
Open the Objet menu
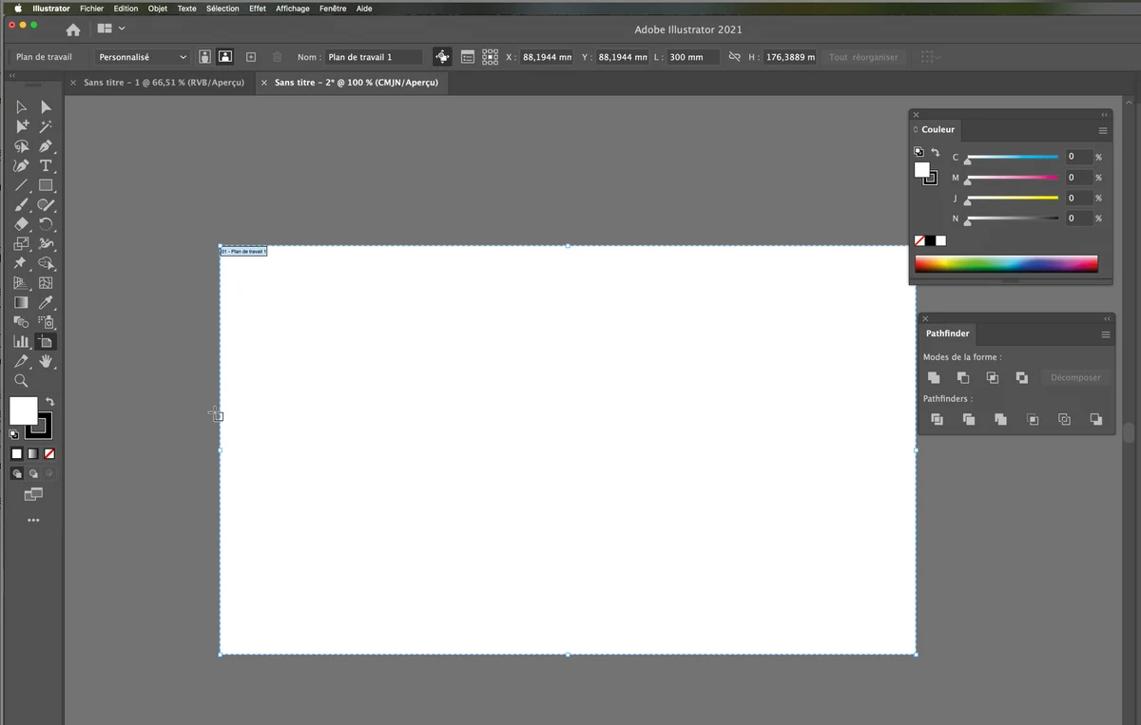click(158, 9)
